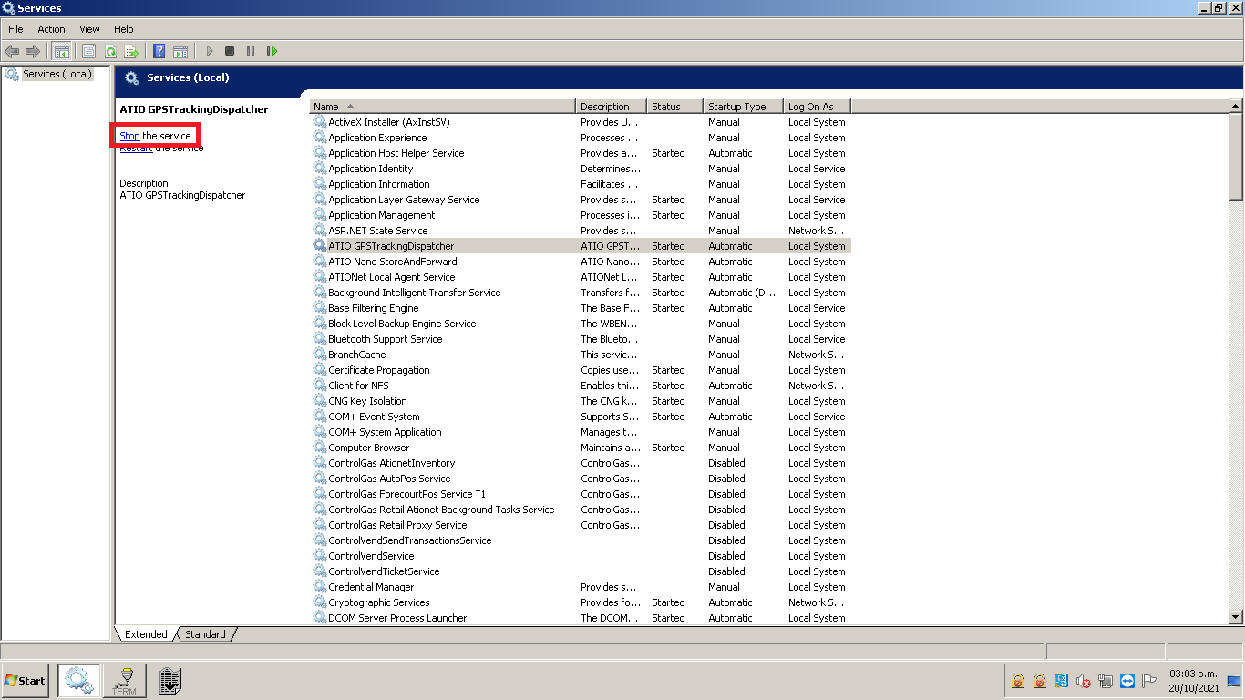Sort by the Log On As column header
1245x700 pixels.
(817, 107)
